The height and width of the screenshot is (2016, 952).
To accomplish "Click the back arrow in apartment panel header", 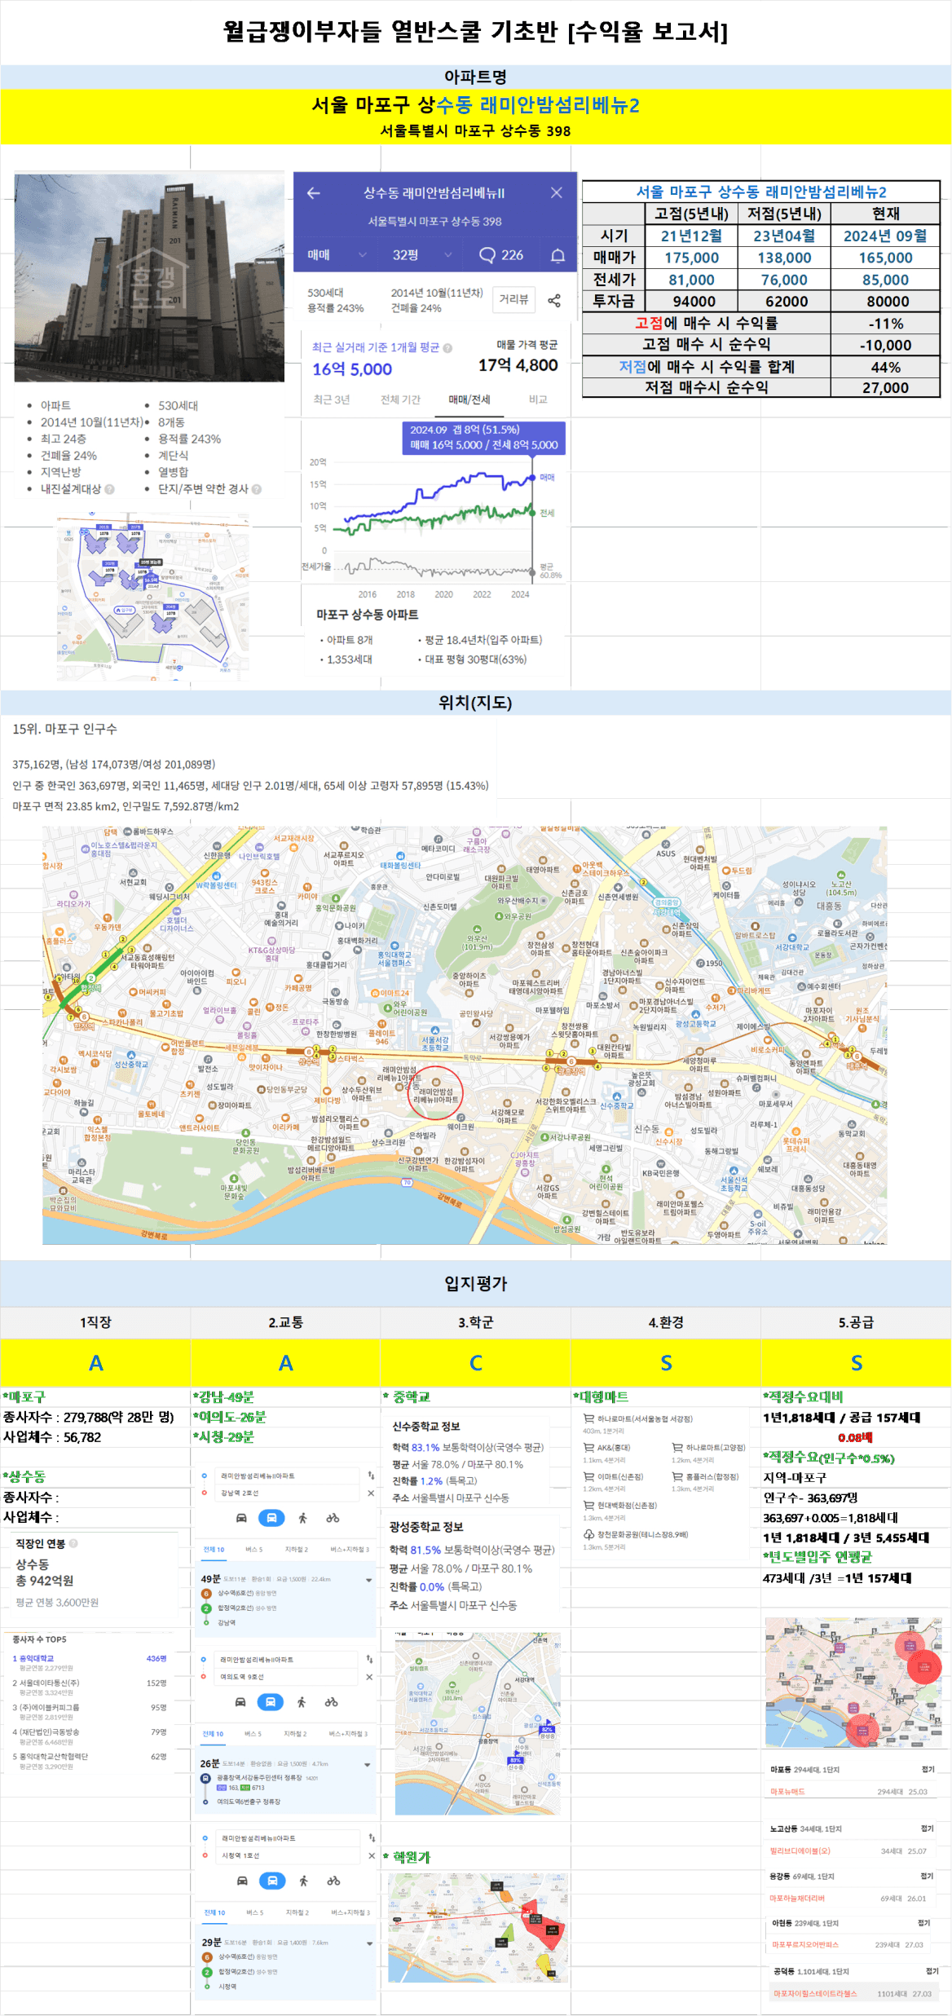I will pyautogui.click(x=314, y=193).
